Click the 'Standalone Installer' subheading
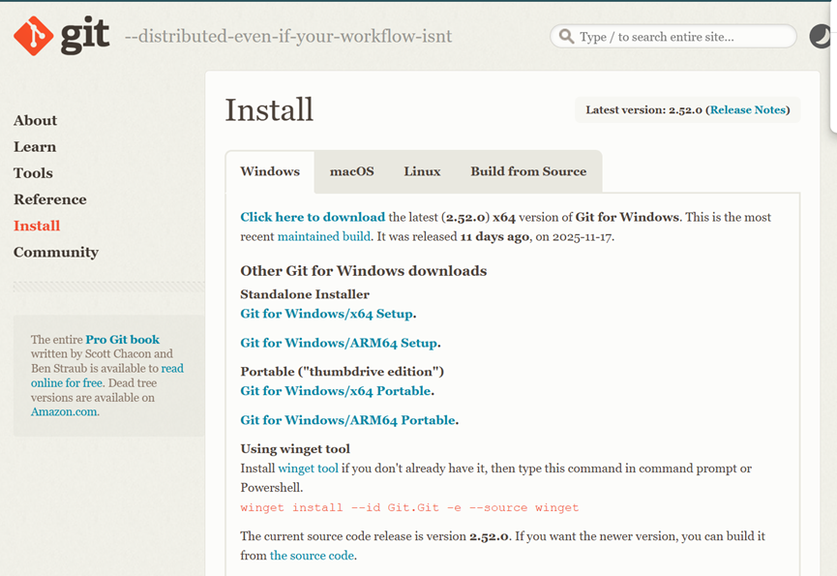The width and height of the screenshot is (837, 576). pyautogui.click(x=305, y=294)
